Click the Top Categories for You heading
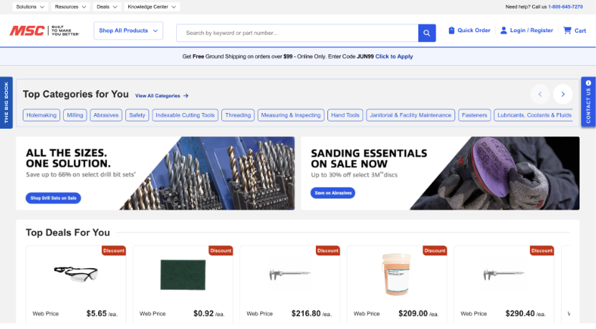Viewport: 596px width, 329px height. (x=76, y=94)
